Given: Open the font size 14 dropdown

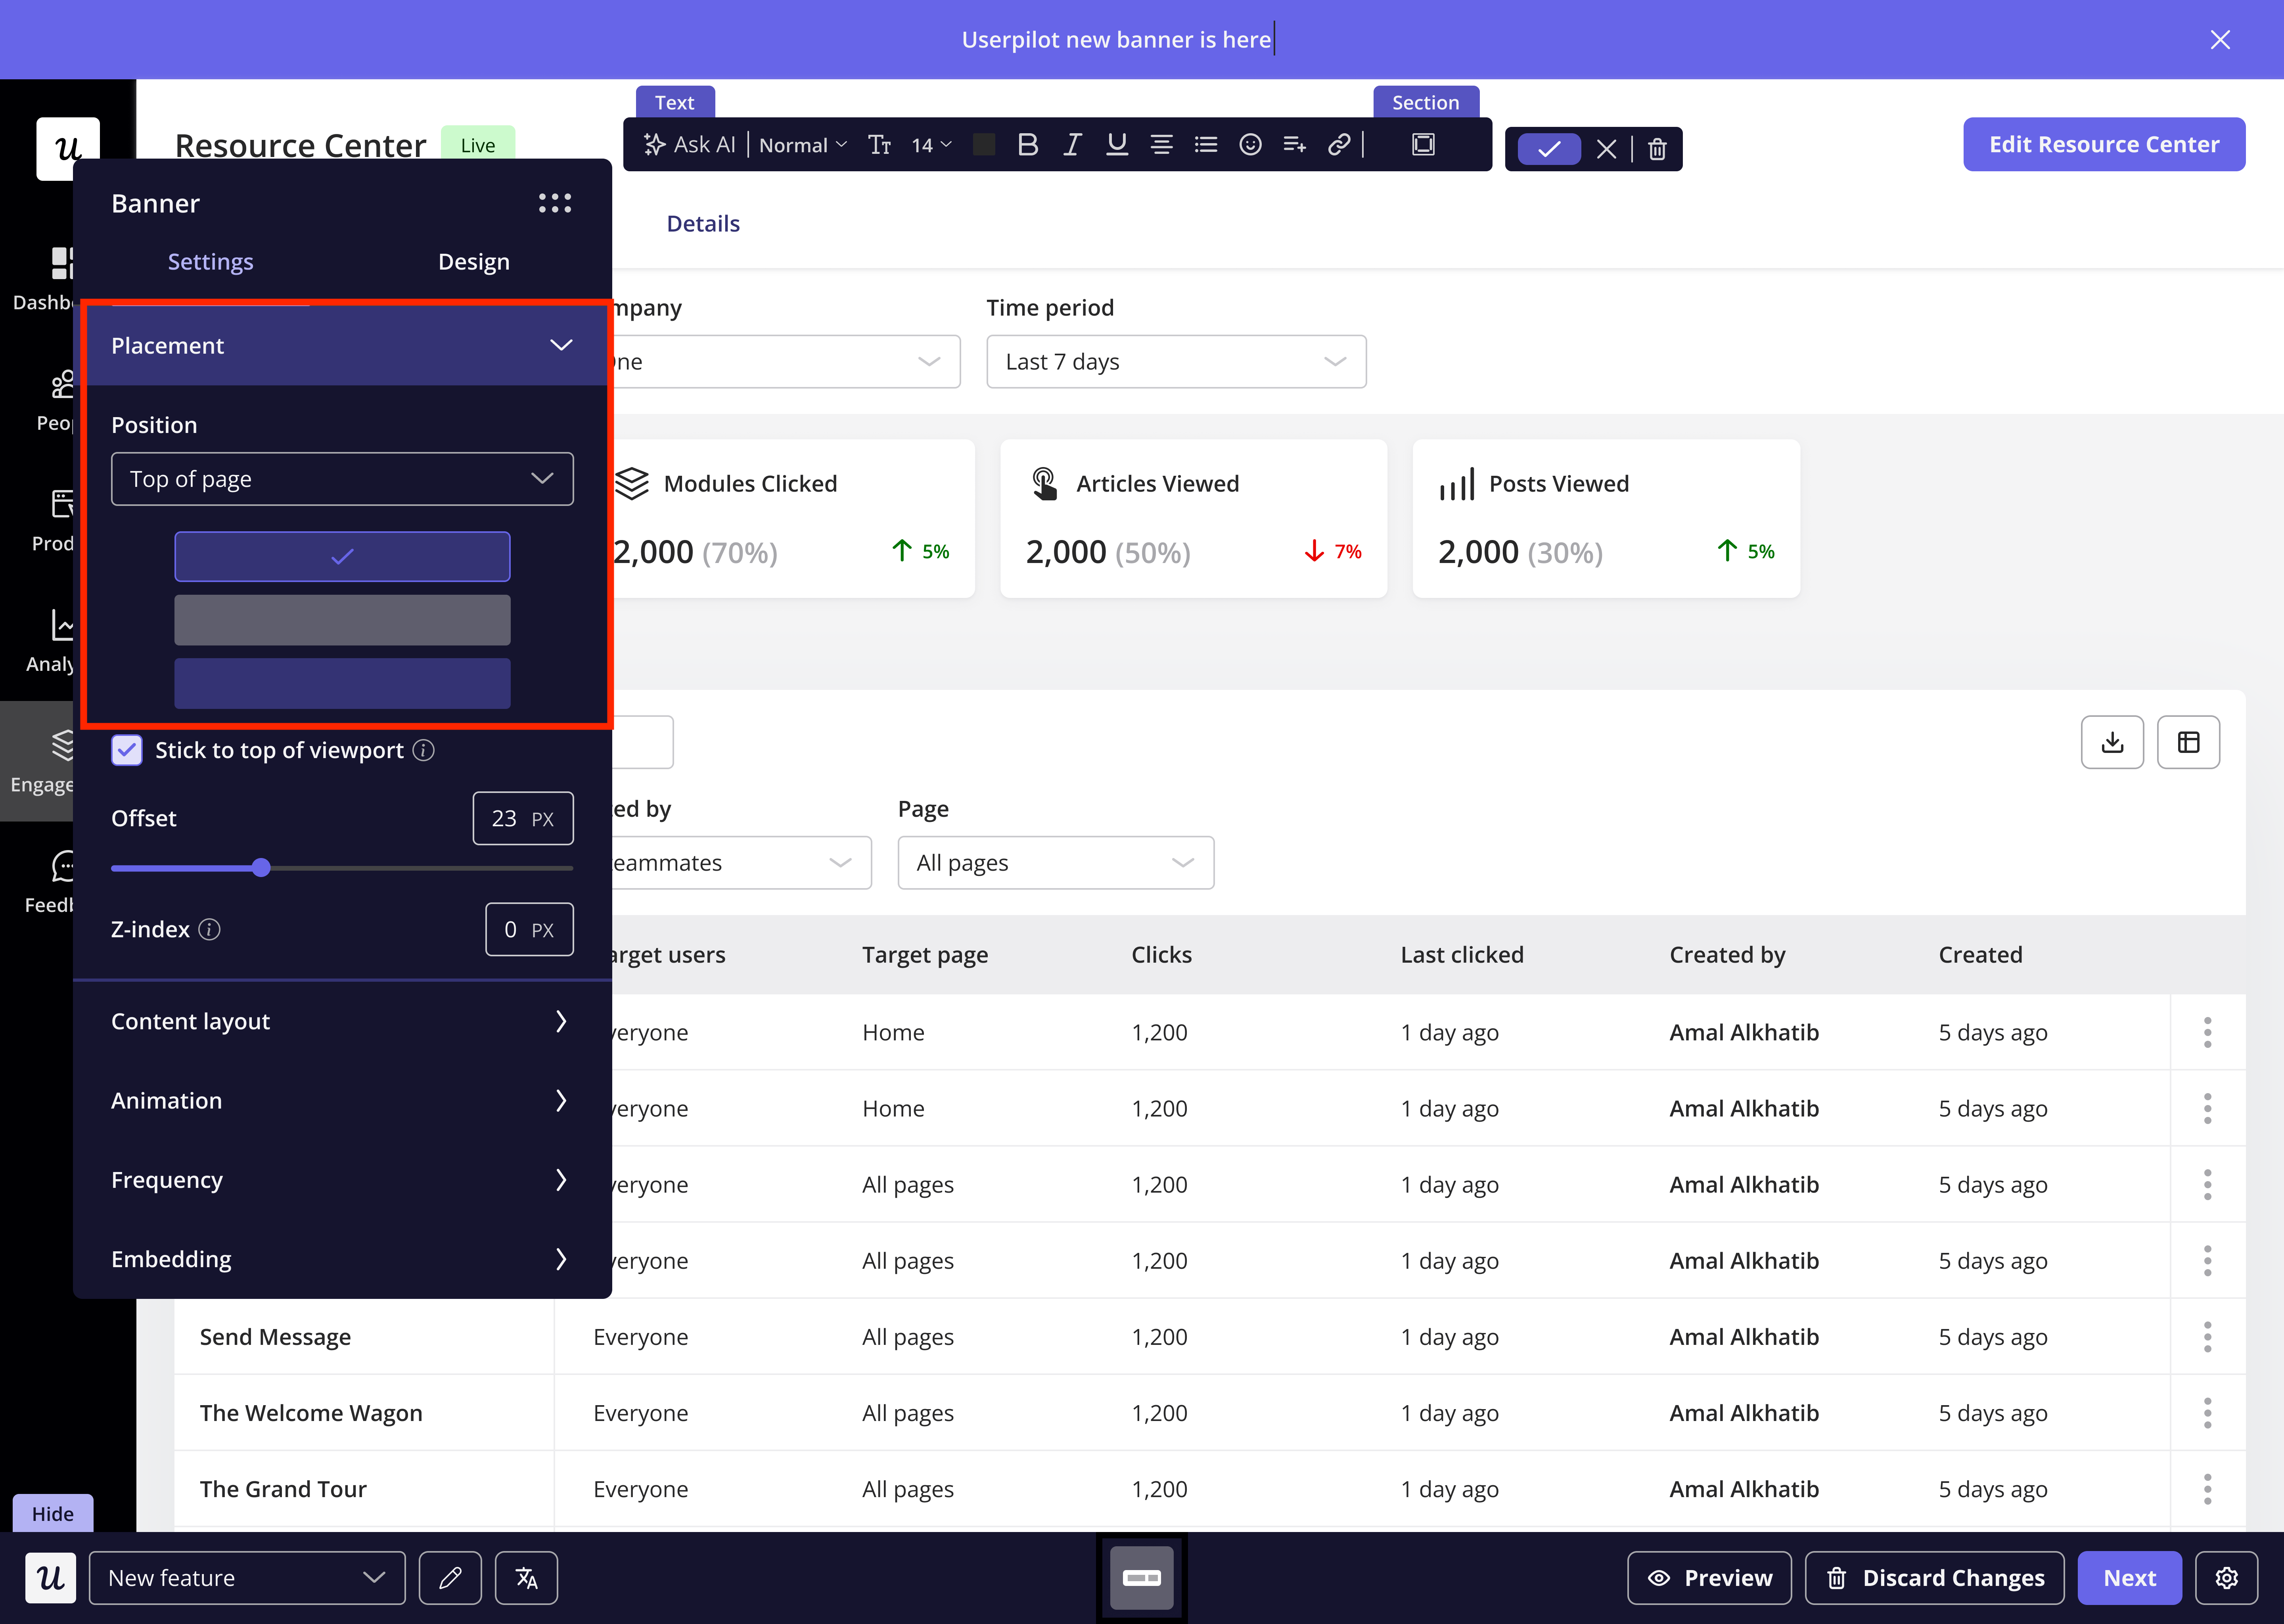Looking at the screenshot, I should coord(931,145).
